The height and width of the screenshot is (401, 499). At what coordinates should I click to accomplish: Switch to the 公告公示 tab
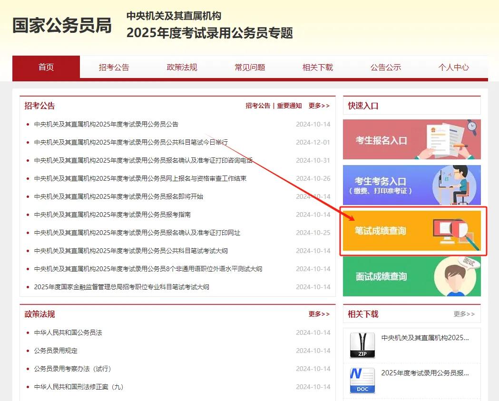385,68
